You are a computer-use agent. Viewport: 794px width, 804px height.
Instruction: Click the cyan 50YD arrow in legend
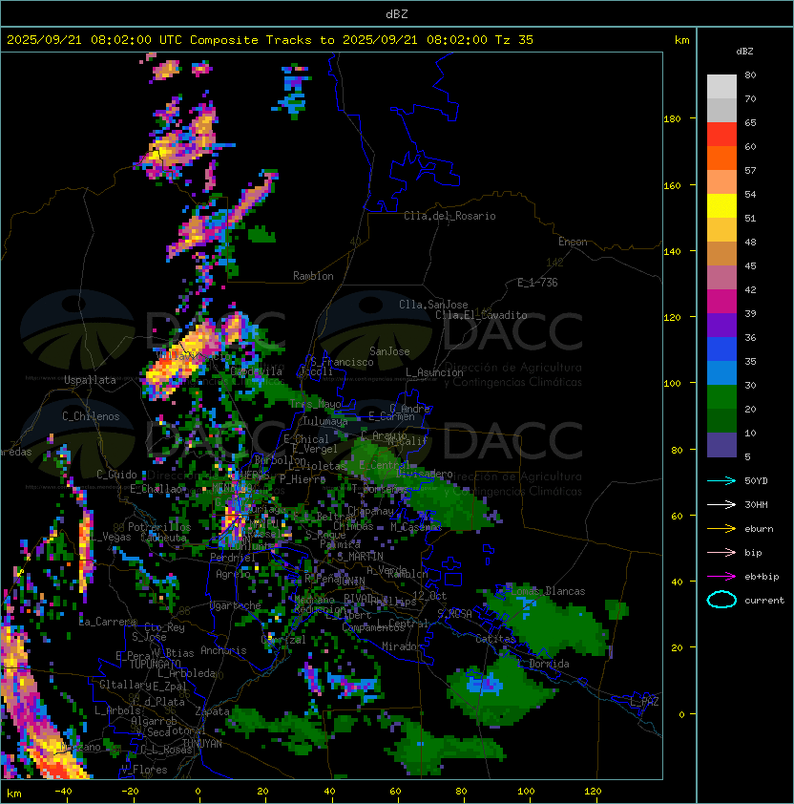click(721, 480)
